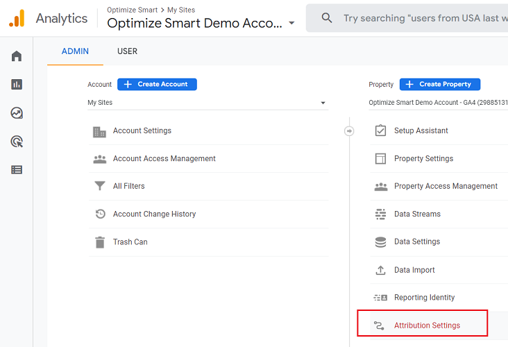The image size is (508, 347).
Task: Open Home from the left sidebar
Action: point(17,56)
